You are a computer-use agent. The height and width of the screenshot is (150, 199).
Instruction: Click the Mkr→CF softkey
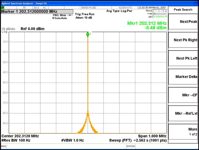click(183, 95)
